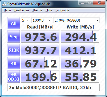Screen dimensions: 107x97
Task: Close the CrystalDiskMark window
Action: coord(99,3)
